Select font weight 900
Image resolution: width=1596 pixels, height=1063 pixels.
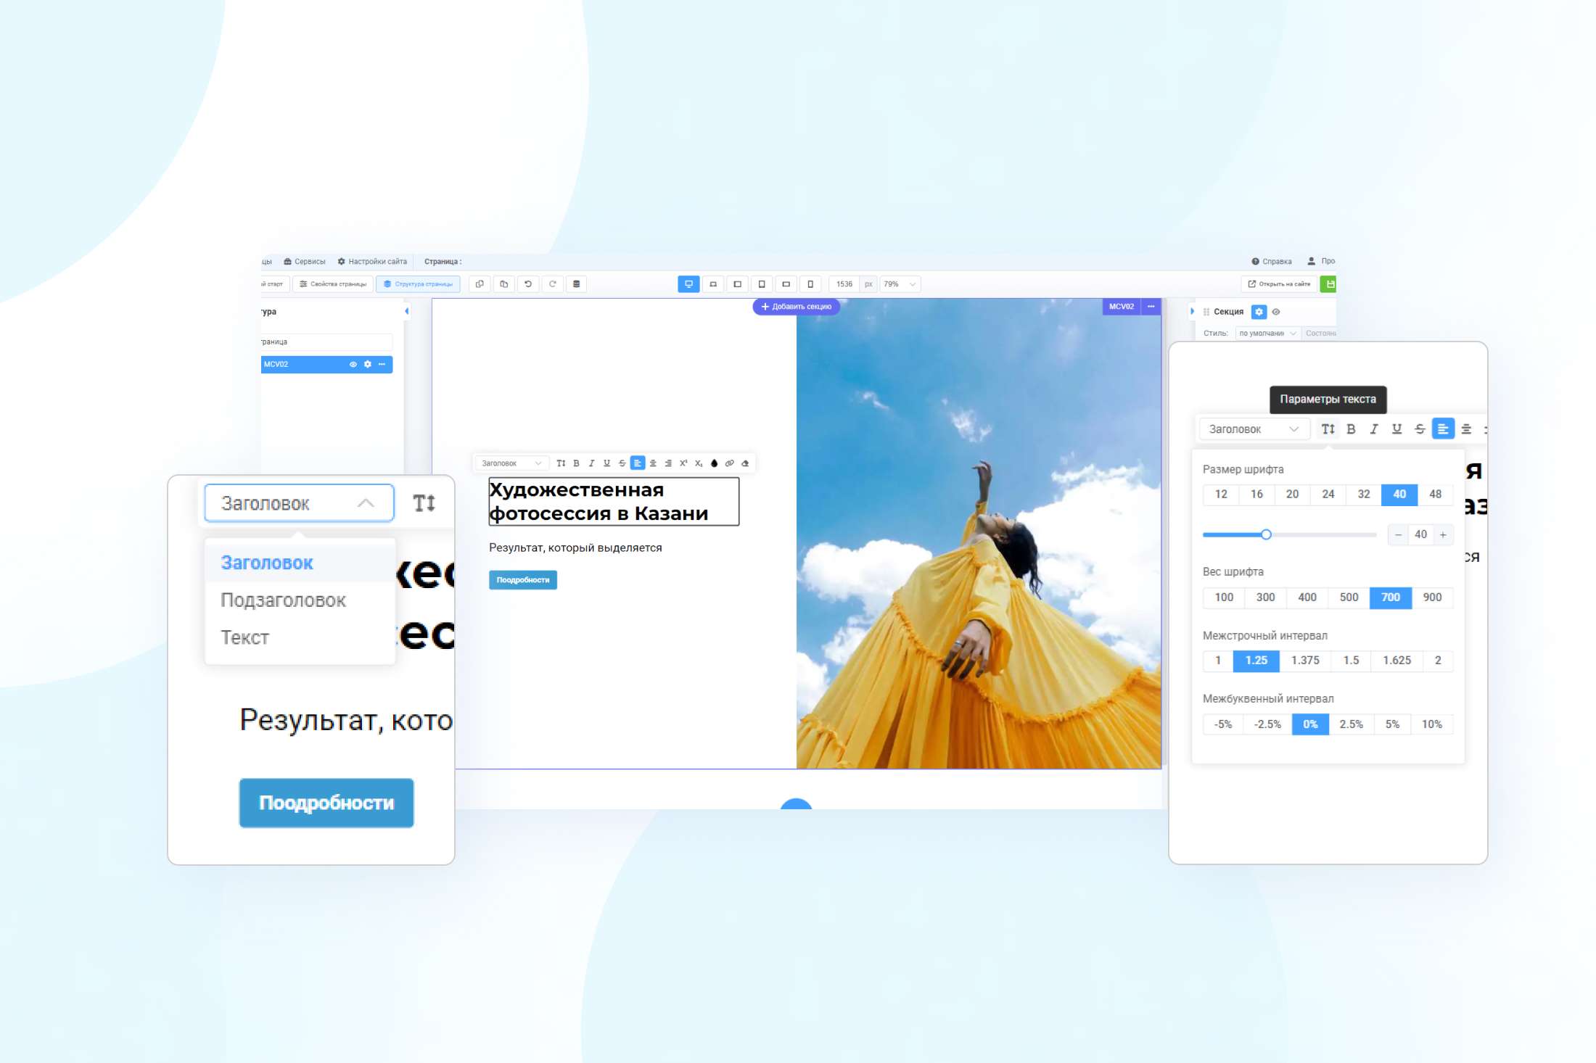1432,597
